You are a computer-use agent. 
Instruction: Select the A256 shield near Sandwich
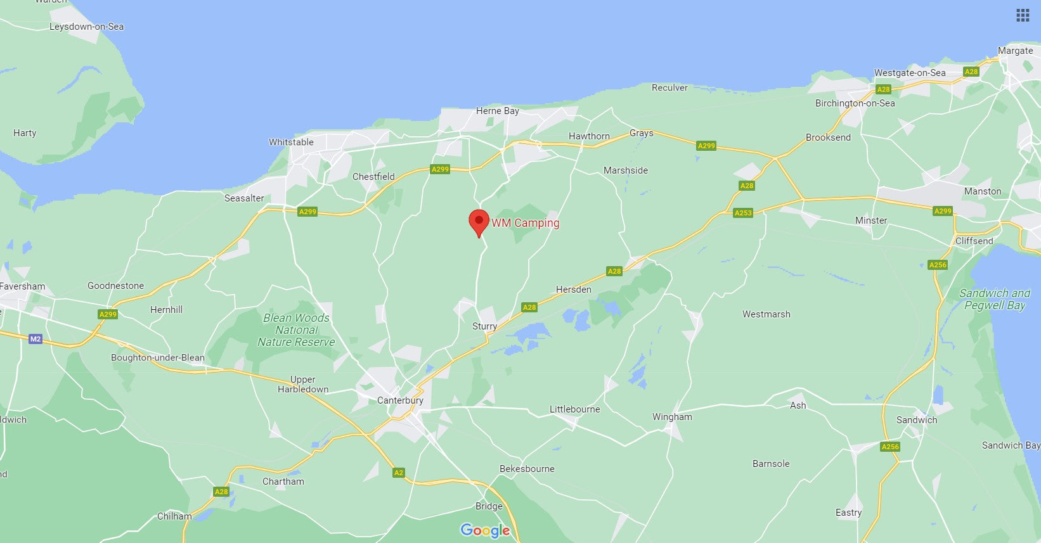pos(890,447)
